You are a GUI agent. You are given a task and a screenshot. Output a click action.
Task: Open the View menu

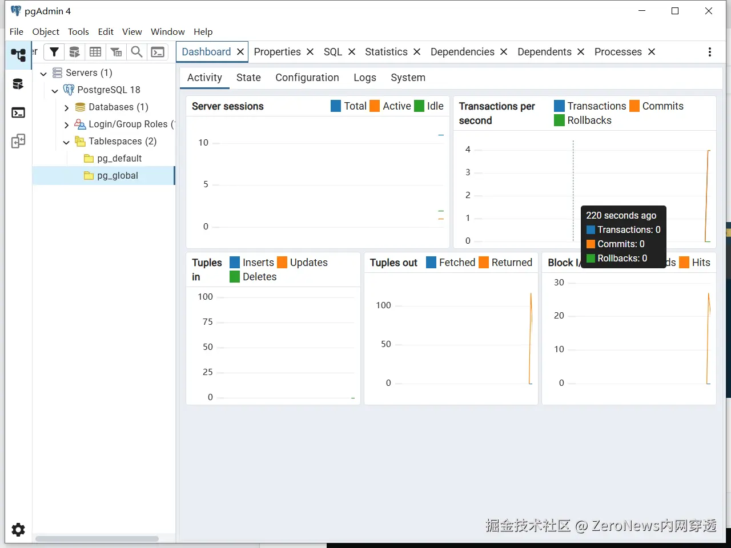132,31
